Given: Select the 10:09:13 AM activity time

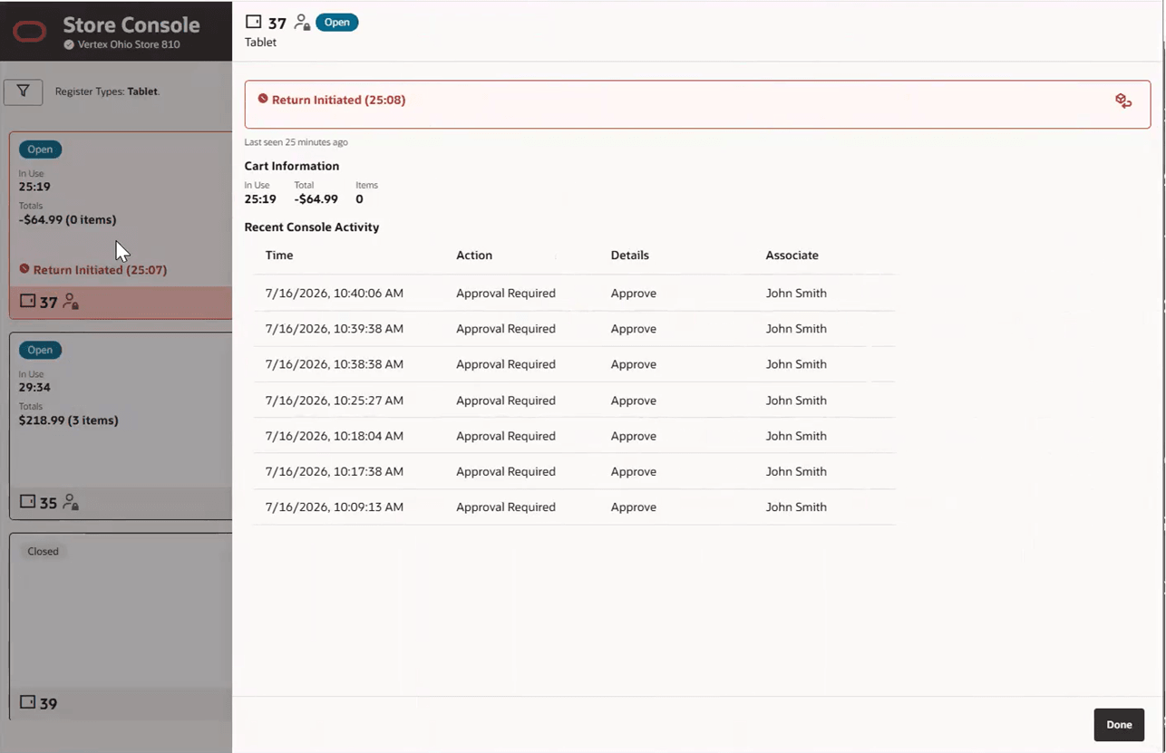Looking at the screenshot, I should tap(335, 507).
